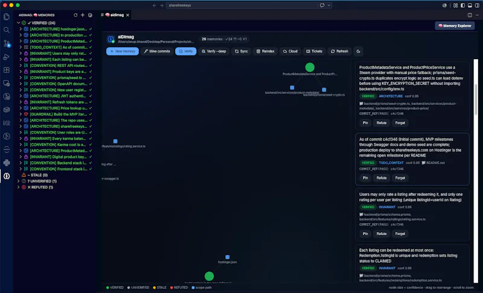Screen dimensions: 483x293
Task: Expand the REFUTED (1) group
Action: 19,187
